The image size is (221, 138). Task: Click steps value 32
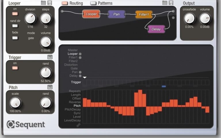pos(46,27)
